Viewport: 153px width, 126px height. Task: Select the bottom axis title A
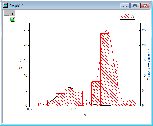pos(85,115)
